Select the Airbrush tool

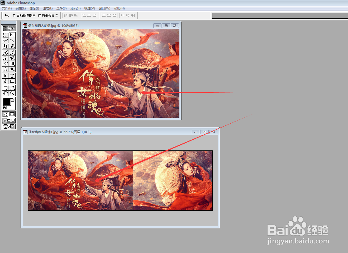coord(6,53)
